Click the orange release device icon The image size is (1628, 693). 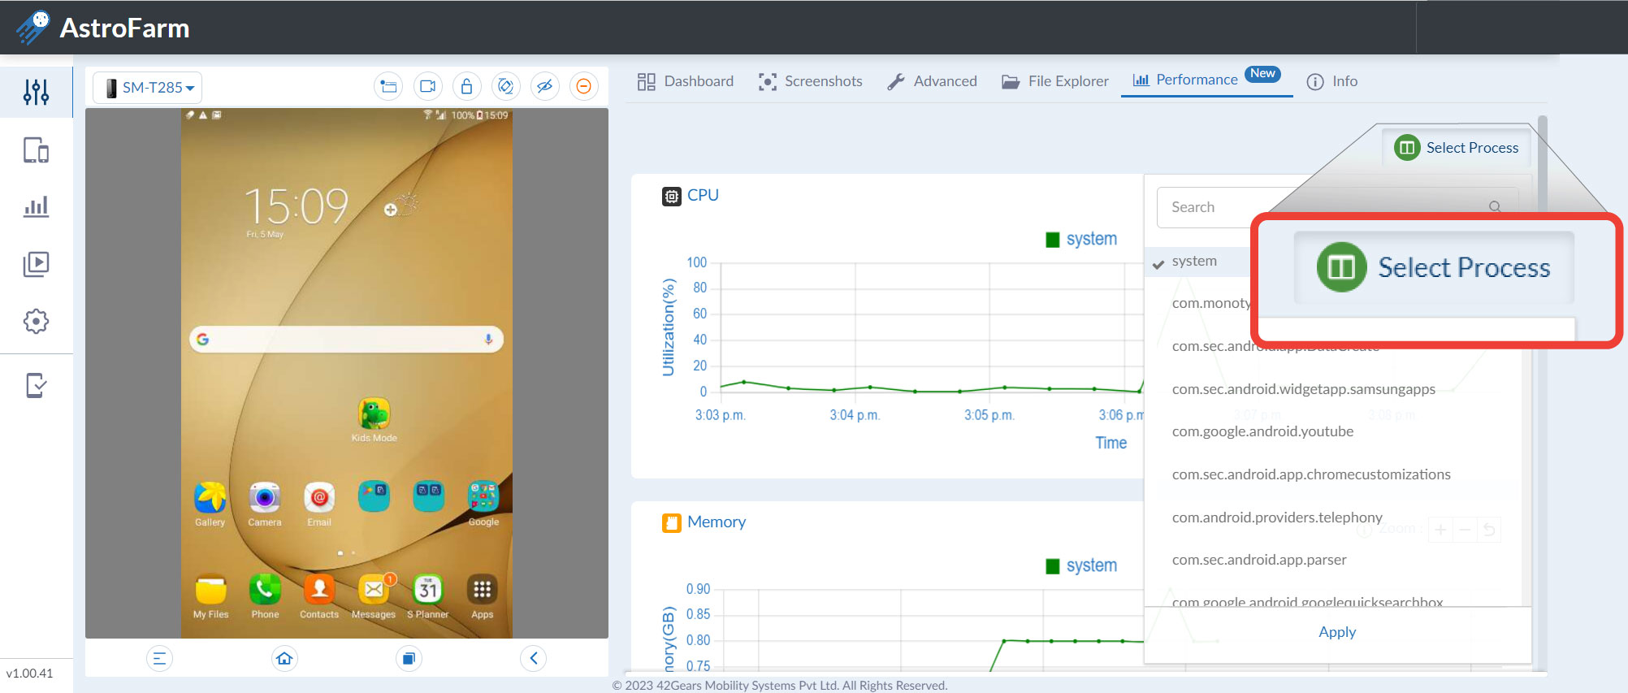[x=583, y=86]
